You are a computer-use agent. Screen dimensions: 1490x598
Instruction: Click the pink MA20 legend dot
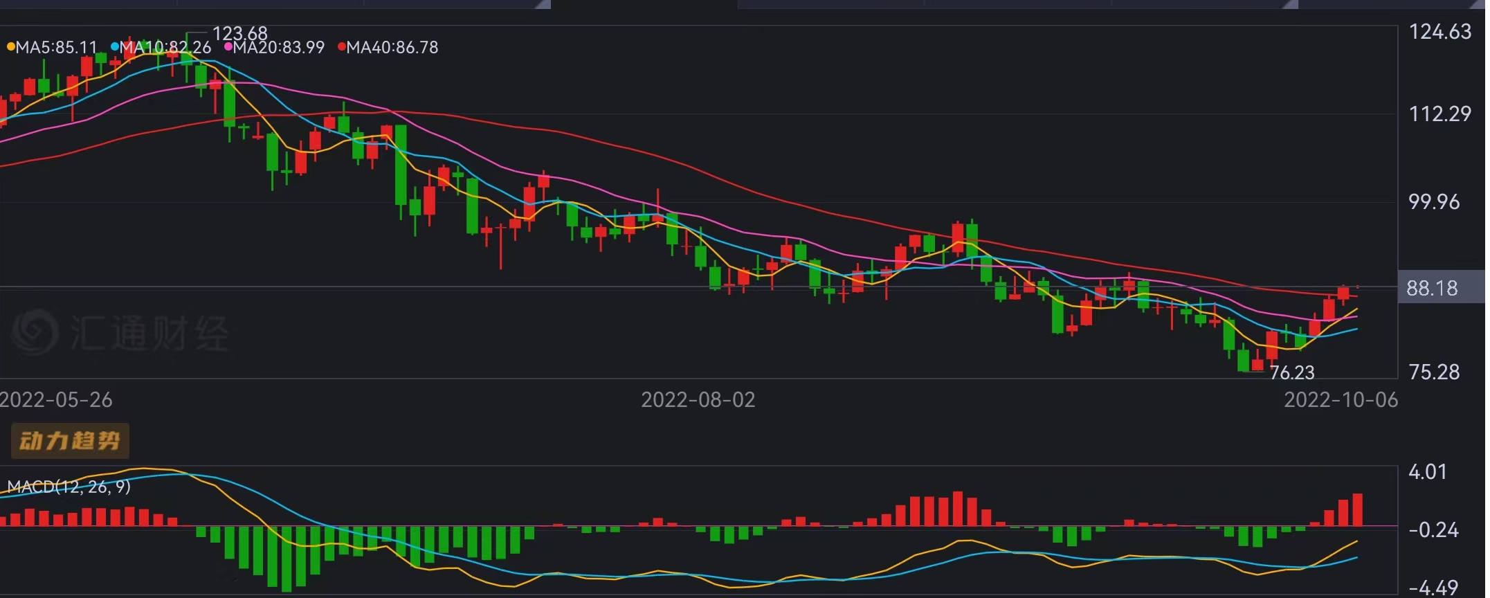click(228, 47)
